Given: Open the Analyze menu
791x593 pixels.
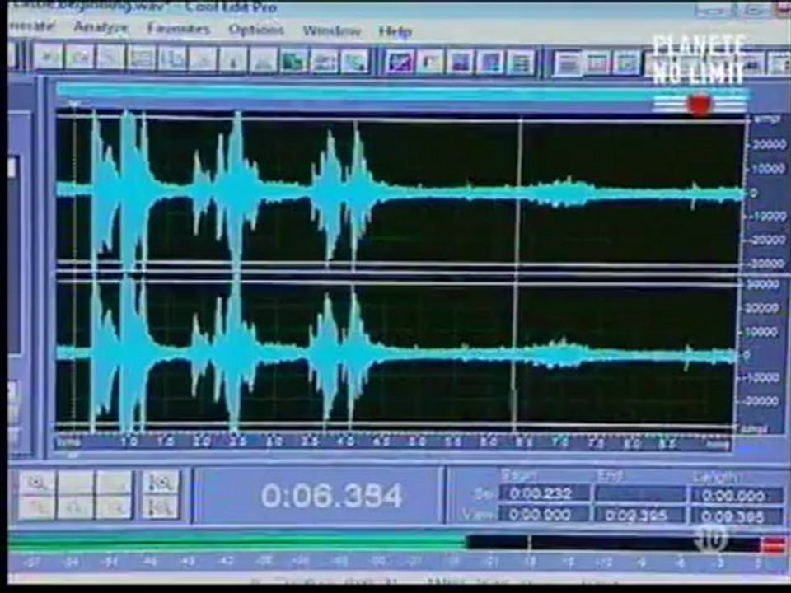Looking at the screenshot, I should [101, 28].
